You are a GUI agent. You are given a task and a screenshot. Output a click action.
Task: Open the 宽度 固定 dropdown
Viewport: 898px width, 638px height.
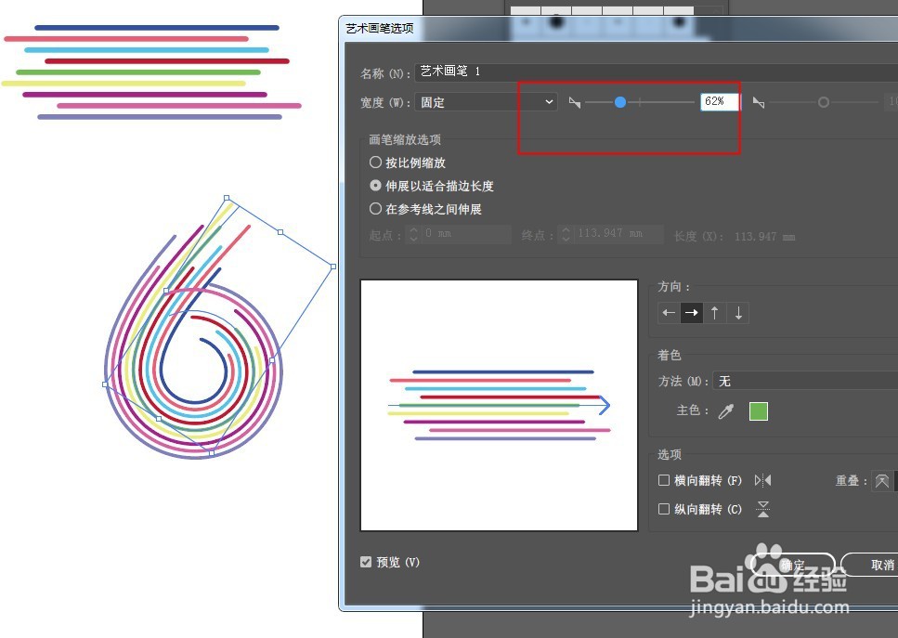click(x=550, y=102)
